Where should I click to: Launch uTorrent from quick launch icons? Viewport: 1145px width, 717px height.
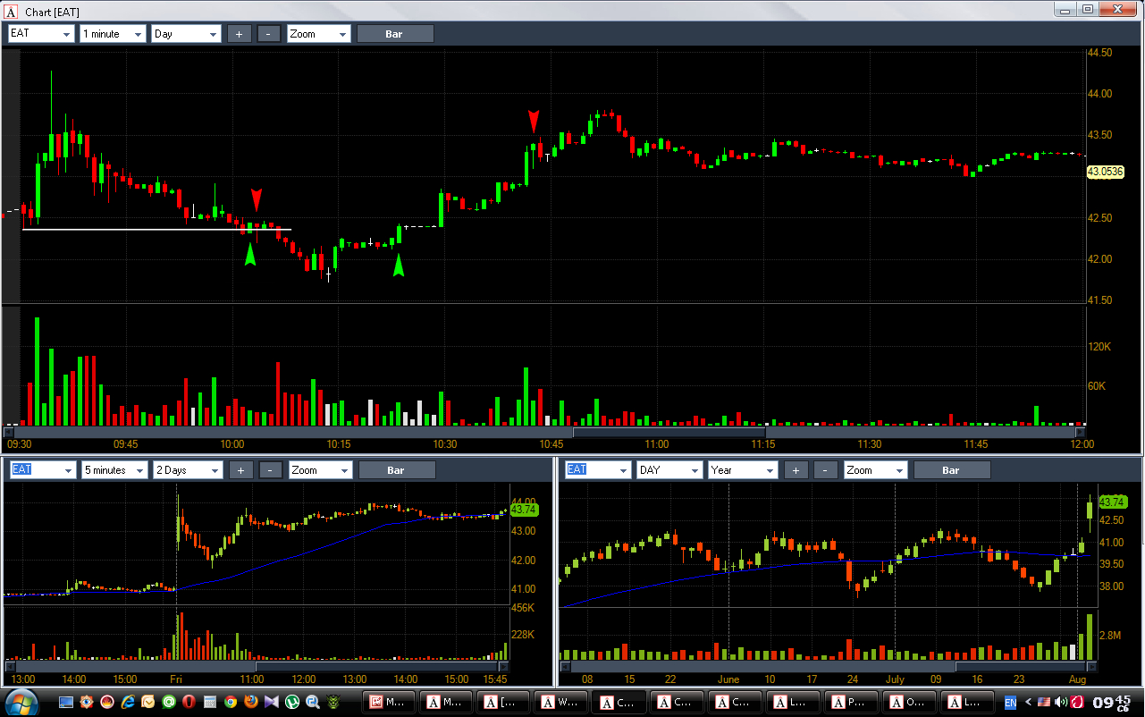[x=291, y=702]
